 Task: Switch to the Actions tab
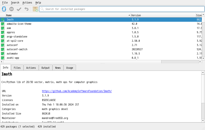pyautogui.click(x=31, y=68)
